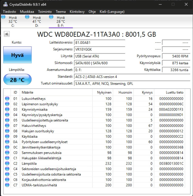Screen dimensions: 193x196
Task: Click the blue Hyvä health status button
Action: tap(17, 55)
